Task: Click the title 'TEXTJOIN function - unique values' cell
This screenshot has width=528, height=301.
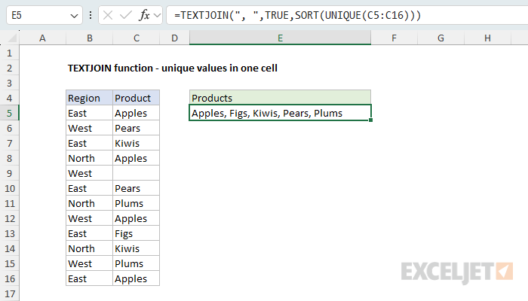Action: click(x=173, y=68)
